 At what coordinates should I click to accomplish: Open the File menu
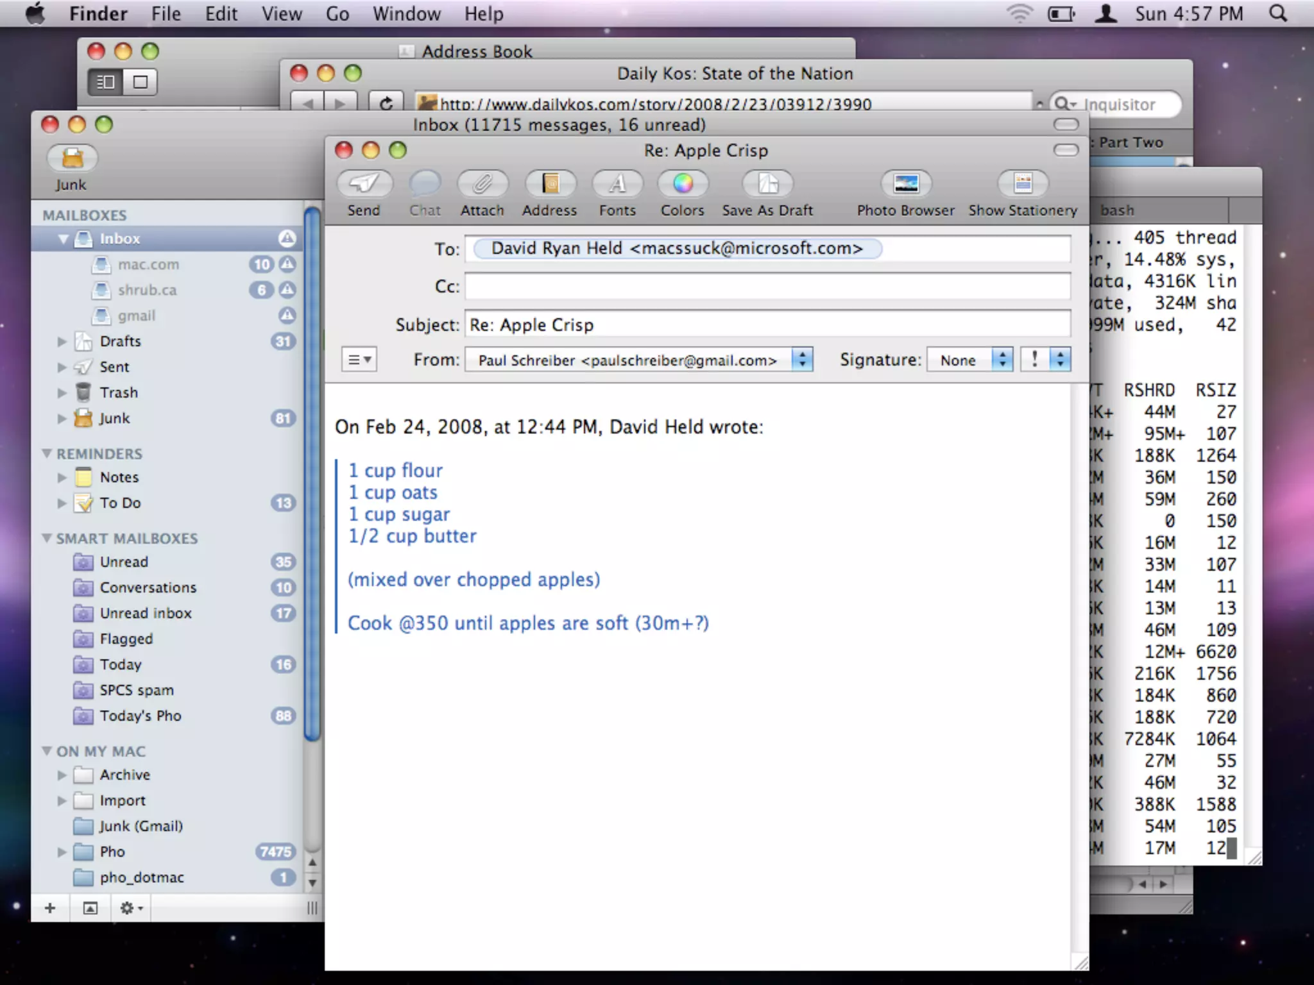click(166, 13)
